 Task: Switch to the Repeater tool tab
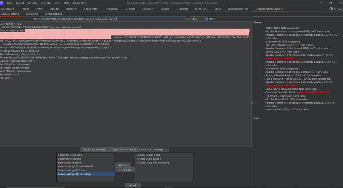pyautogui.click(x=72, y=9)
